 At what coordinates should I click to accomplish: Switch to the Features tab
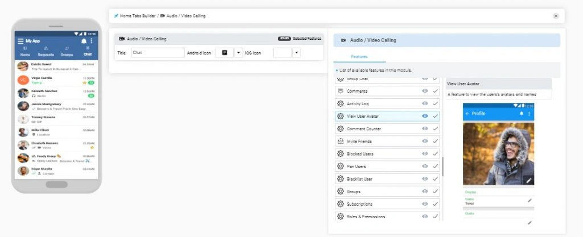[x=359, y=57]
